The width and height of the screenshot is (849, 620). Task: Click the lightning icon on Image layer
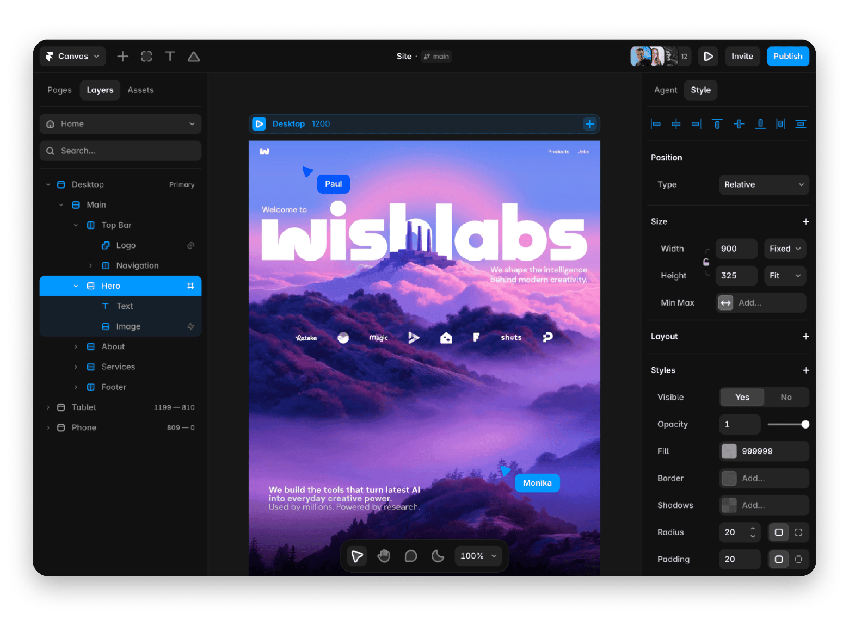coord(191,326)
